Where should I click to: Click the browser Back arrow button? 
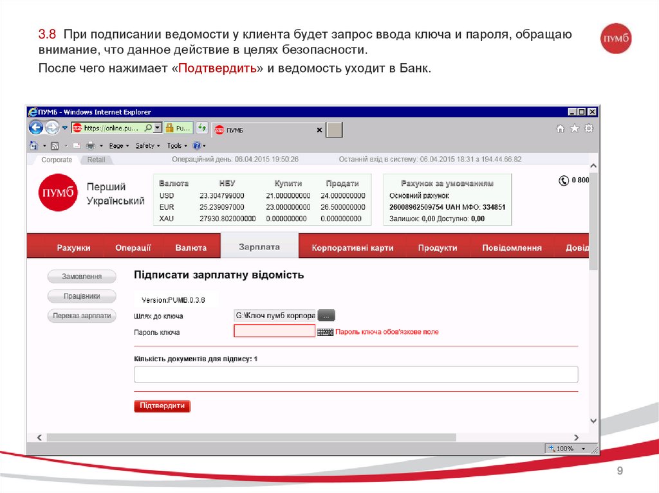(x=35, y=127)
